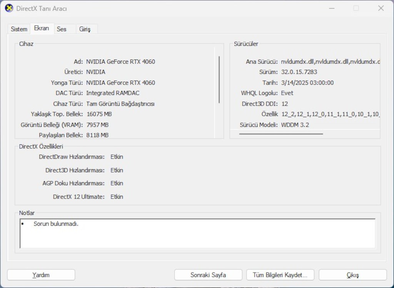Image resolution: width=394 pixels, height=288 pixels.
Task: Click the Çıkış button
Action: [x=352, y=275]
